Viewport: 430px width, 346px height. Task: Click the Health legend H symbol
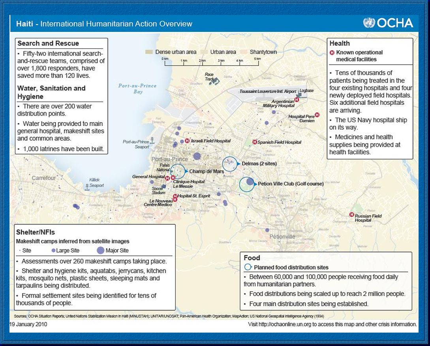pyautogui.click(x=332, y=52)
